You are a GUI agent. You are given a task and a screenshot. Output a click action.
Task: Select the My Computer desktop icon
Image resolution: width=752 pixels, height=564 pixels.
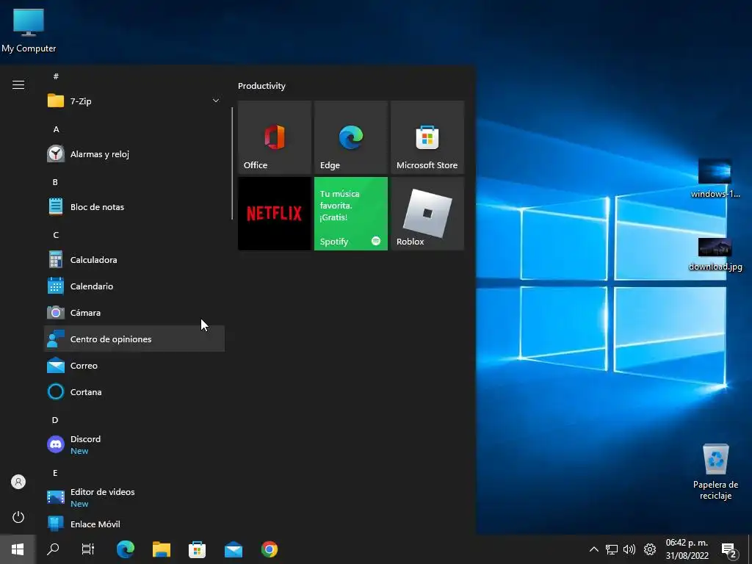[29, 29]
